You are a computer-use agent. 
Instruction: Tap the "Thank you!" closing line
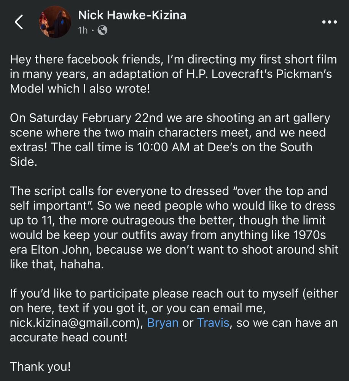click(x=40, y=367)
